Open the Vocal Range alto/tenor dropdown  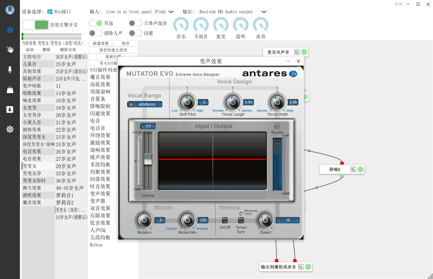point(145,104)
